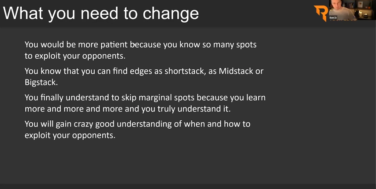
Task: Click the line about finding edges as shortstack
Action: point(144,71)
